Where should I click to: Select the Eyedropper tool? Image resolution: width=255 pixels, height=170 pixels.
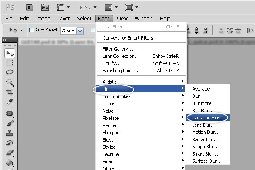click(10, 102)
